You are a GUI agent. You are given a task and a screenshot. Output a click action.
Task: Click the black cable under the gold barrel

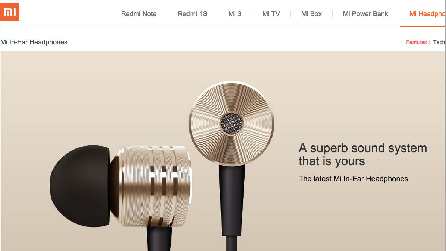[159, 238]
